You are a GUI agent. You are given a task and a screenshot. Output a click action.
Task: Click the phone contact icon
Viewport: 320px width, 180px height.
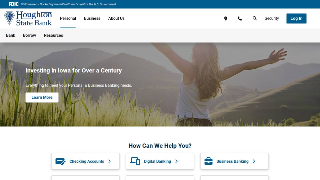pyautogui.click(x=240, y=18)
